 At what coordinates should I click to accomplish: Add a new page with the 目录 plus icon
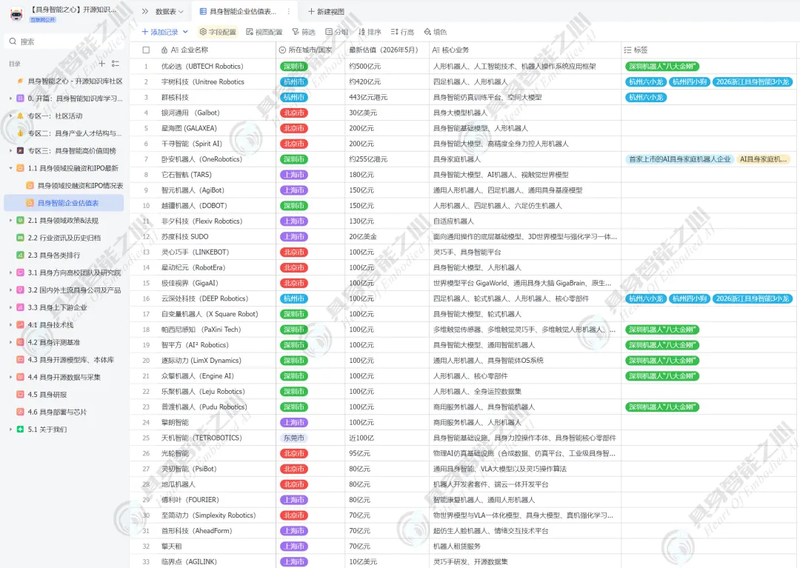(101, 63)
